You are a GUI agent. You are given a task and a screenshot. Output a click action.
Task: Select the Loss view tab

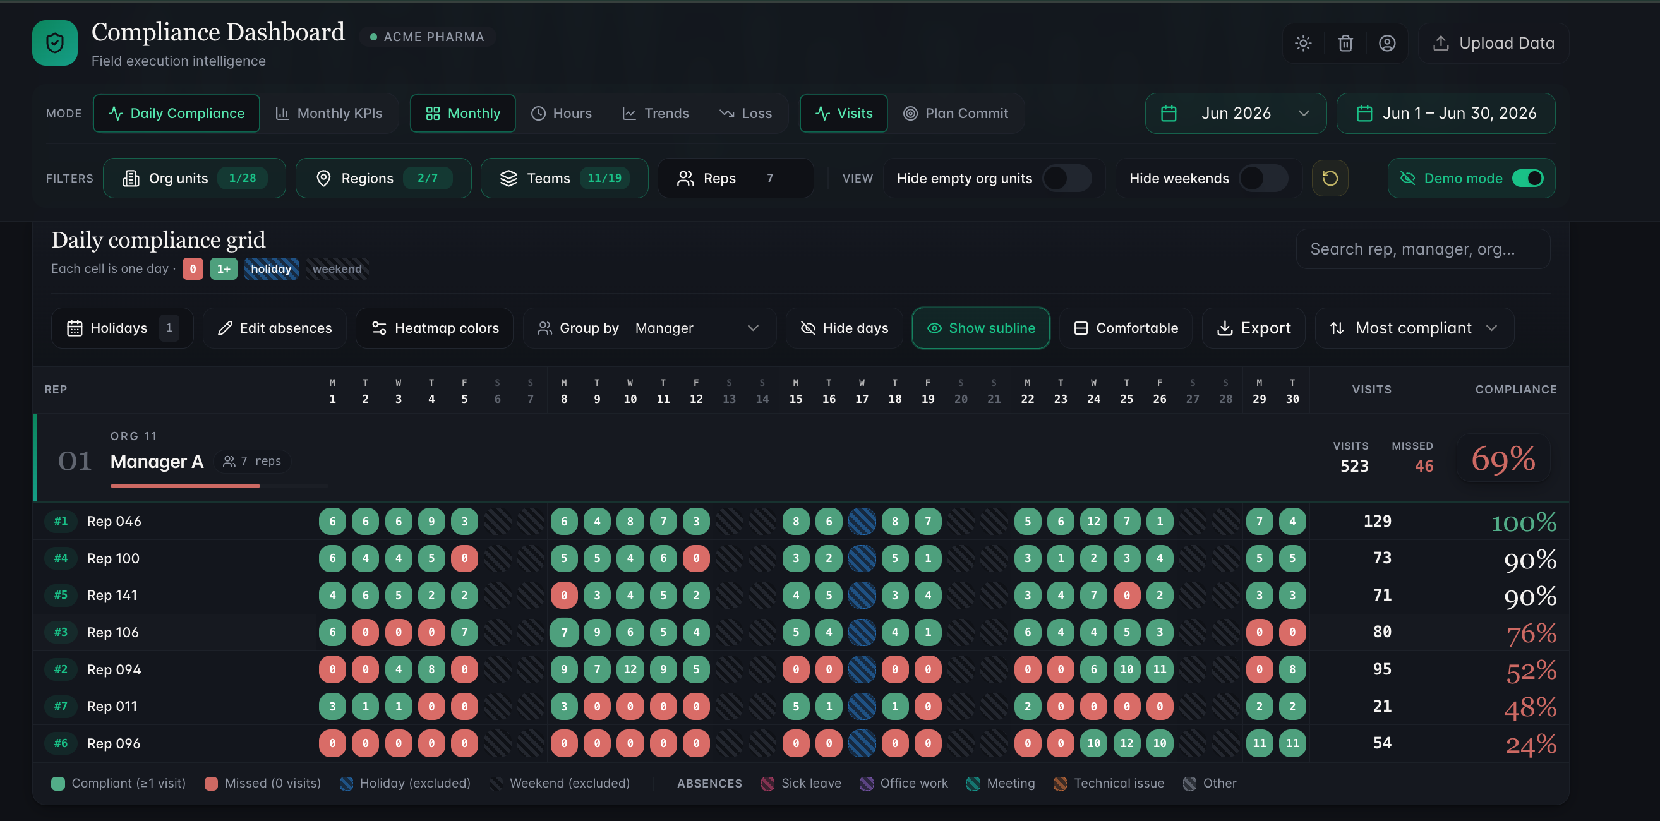coord(745,114)
